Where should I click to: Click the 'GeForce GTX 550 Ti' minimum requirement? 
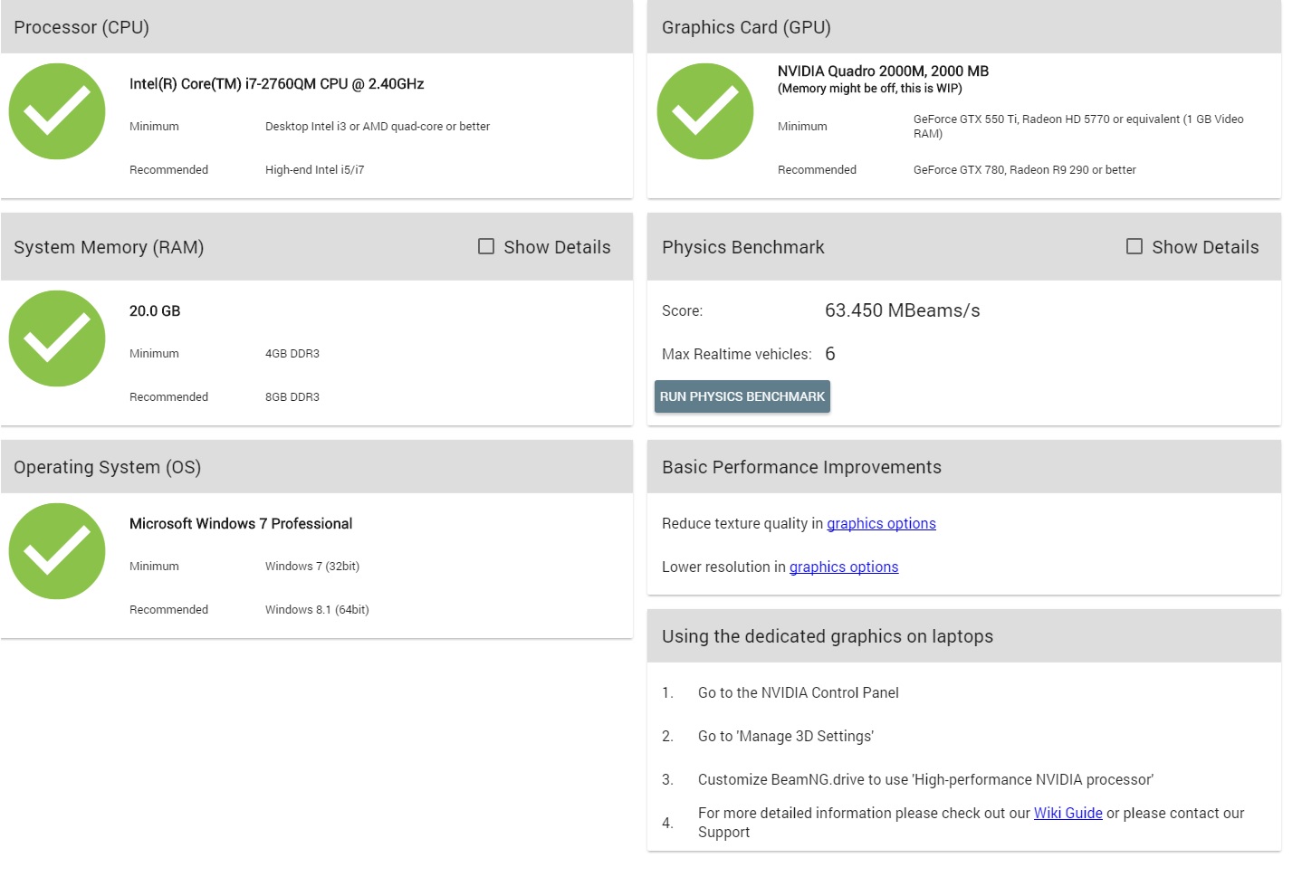click(1078, 126)
